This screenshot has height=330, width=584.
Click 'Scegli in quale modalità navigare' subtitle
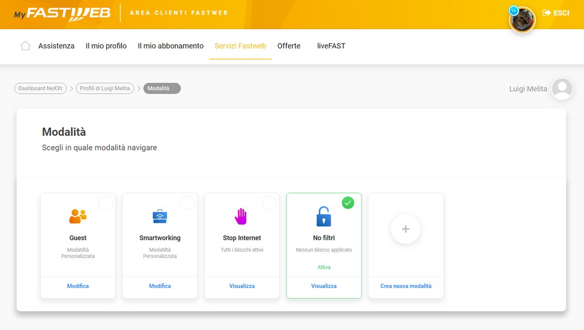[99, 148]
